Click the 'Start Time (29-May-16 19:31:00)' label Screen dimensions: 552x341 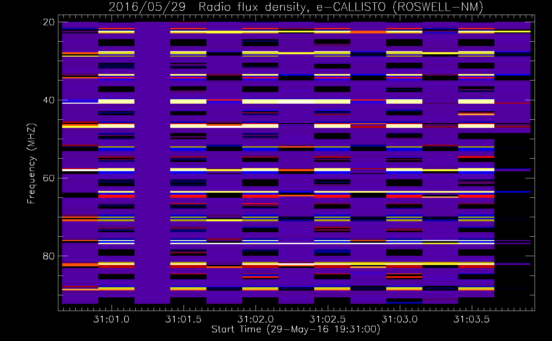coord(296,329)
